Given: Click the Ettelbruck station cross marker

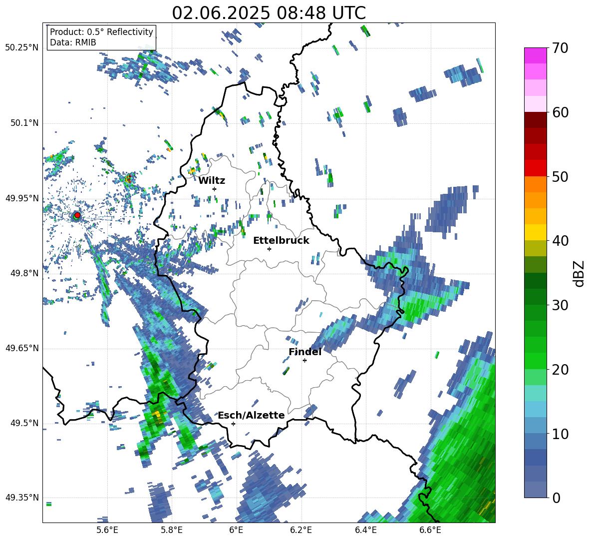Looking at the screenshot, I should coord(269,249).
